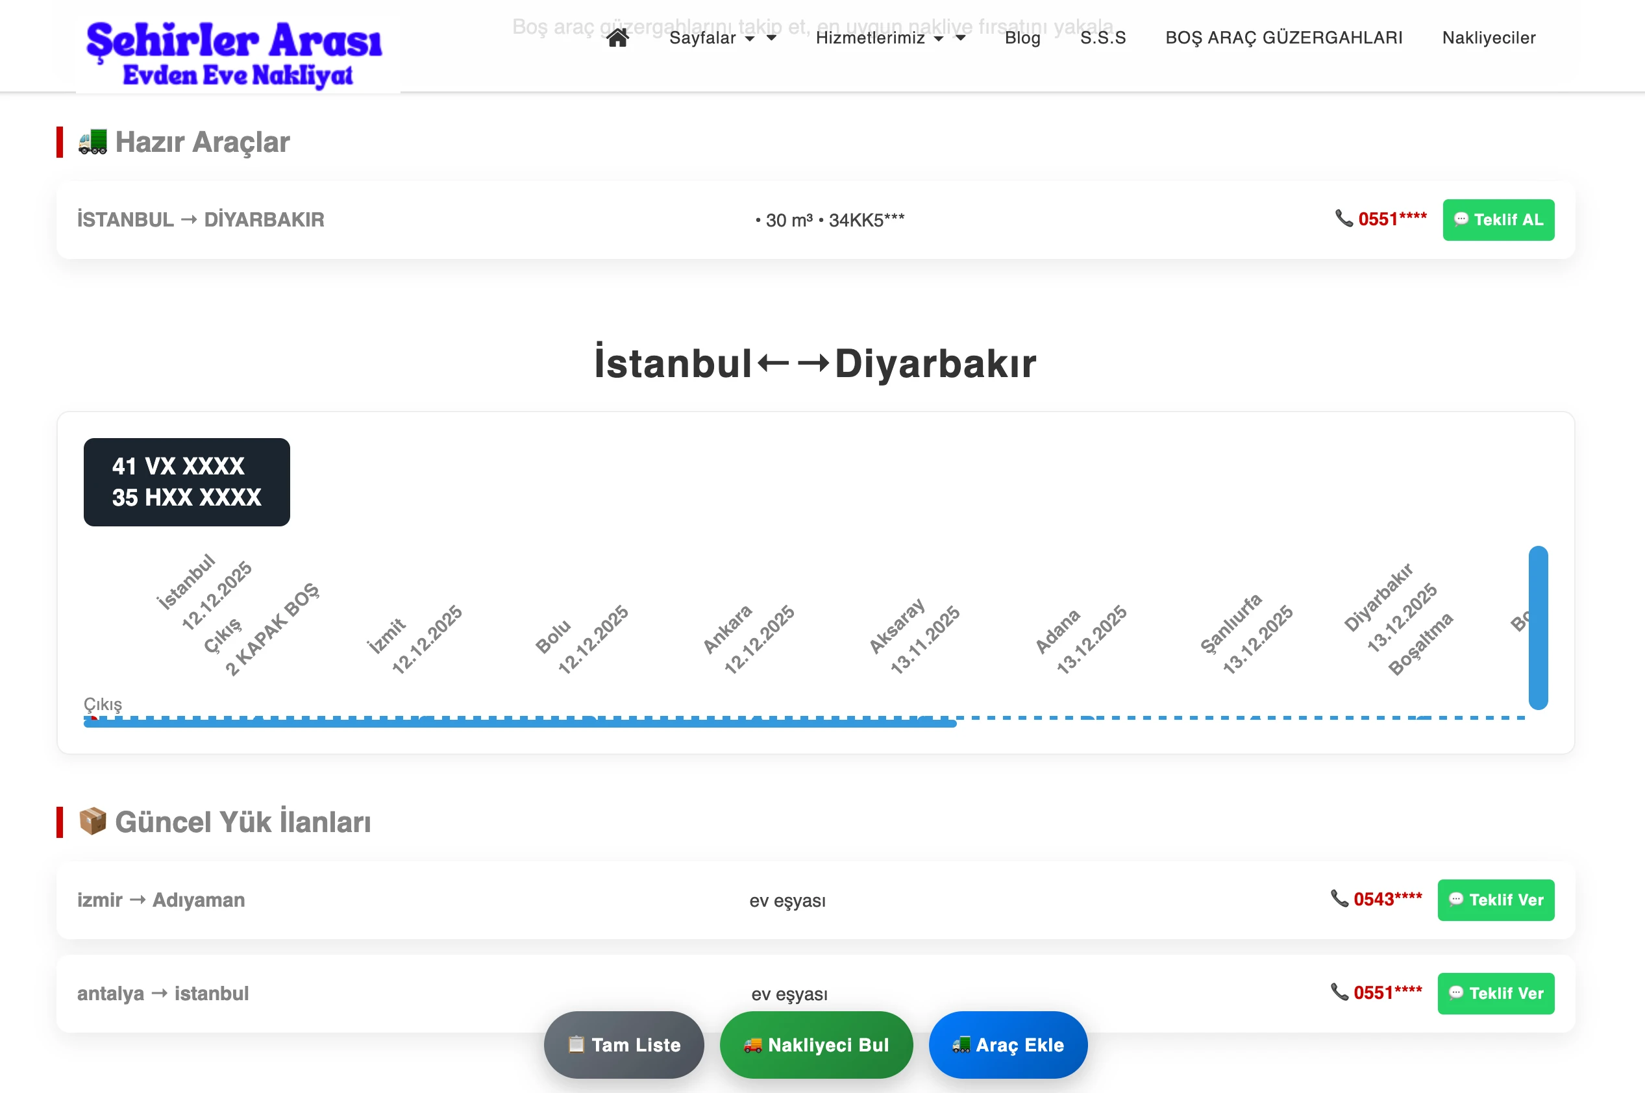Click the home icon in navbar

[617, 38]
